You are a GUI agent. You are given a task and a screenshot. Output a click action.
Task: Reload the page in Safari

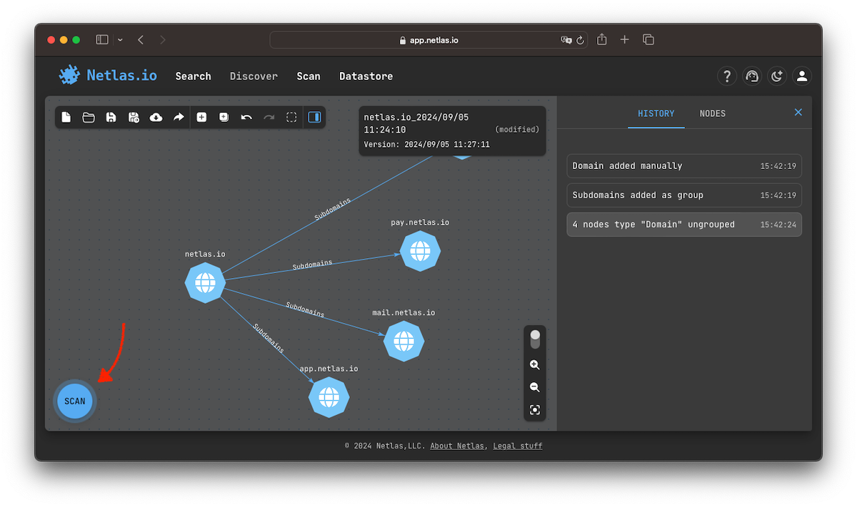click(x=580, y=41)
